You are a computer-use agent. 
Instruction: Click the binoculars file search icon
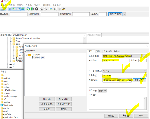[64, 9]
